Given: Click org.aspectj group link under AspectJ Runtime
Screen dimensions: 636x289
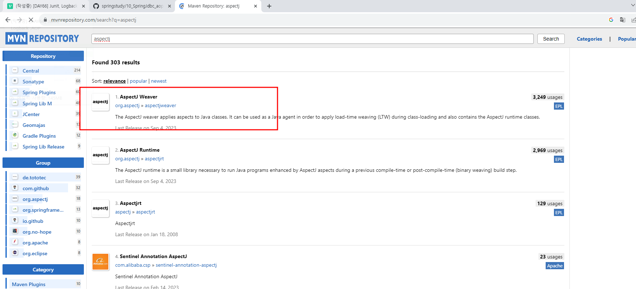Looking at the screenshot, I should [127, 159].
